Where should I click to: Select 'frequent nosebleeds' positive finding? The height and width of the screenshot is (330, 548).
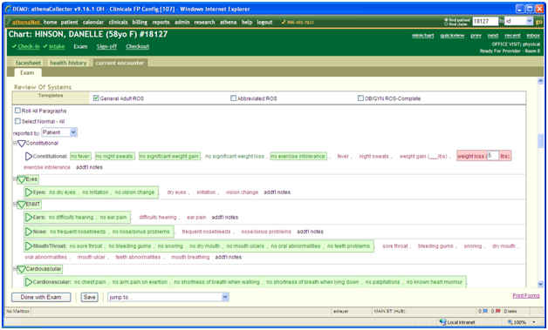tap(206, 232)
